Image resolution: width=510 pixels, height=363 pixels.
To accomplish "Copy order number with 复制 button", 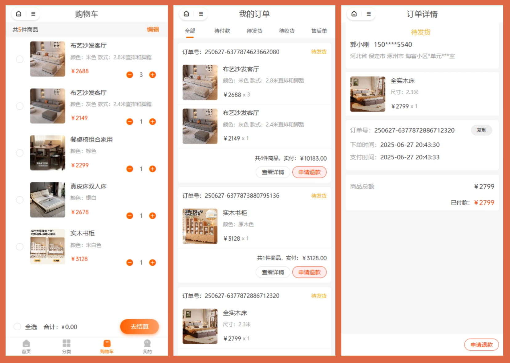I will [481, 130].
